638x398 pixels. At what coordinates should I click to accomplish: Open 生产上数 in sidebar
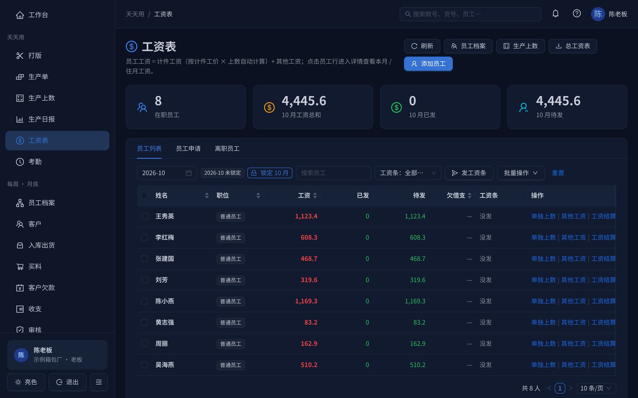point(57,98)
